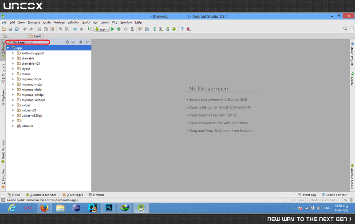This screenshot has width=355, height=224.
Task: Click the Synchronize toolbar icon
Action: 17,29
